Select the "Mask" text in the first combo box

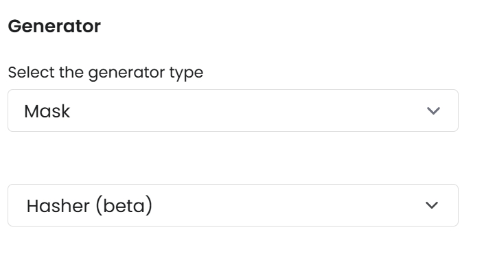click(47, 111)
